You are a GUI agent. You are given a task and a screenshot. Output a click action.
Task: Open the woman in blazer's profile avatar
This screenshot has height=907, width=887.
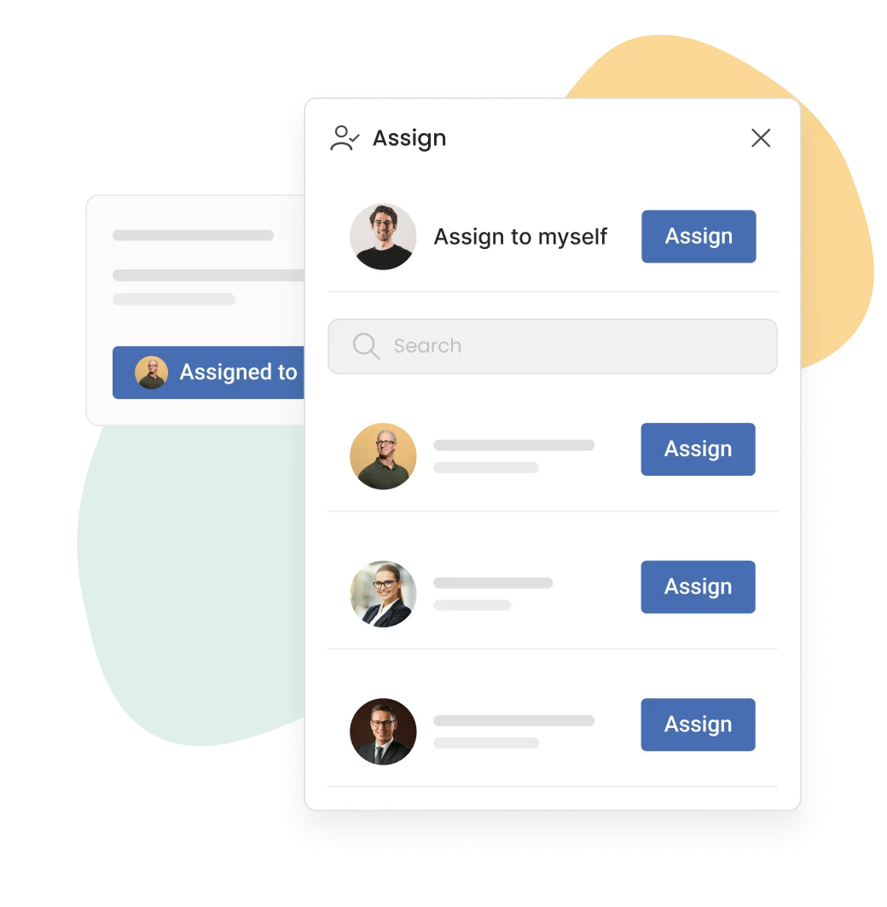(383, 593)
